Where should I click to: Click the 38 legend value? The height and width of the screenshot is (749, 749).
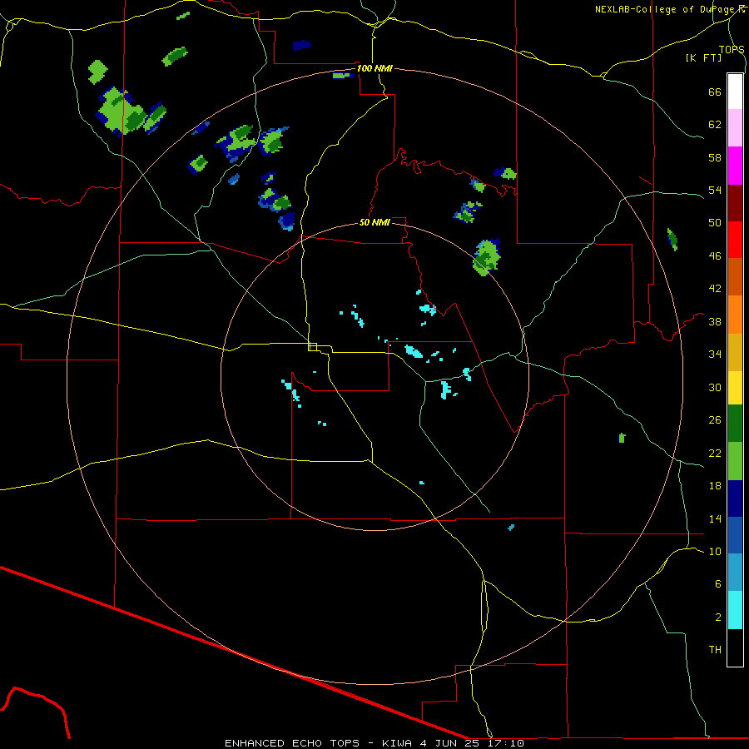pos(715,321)
